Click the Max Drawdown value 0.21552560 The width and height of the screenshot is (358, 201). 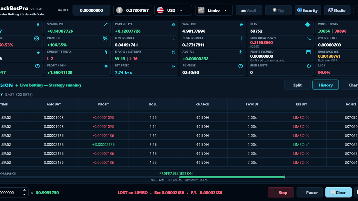point(261,43)
